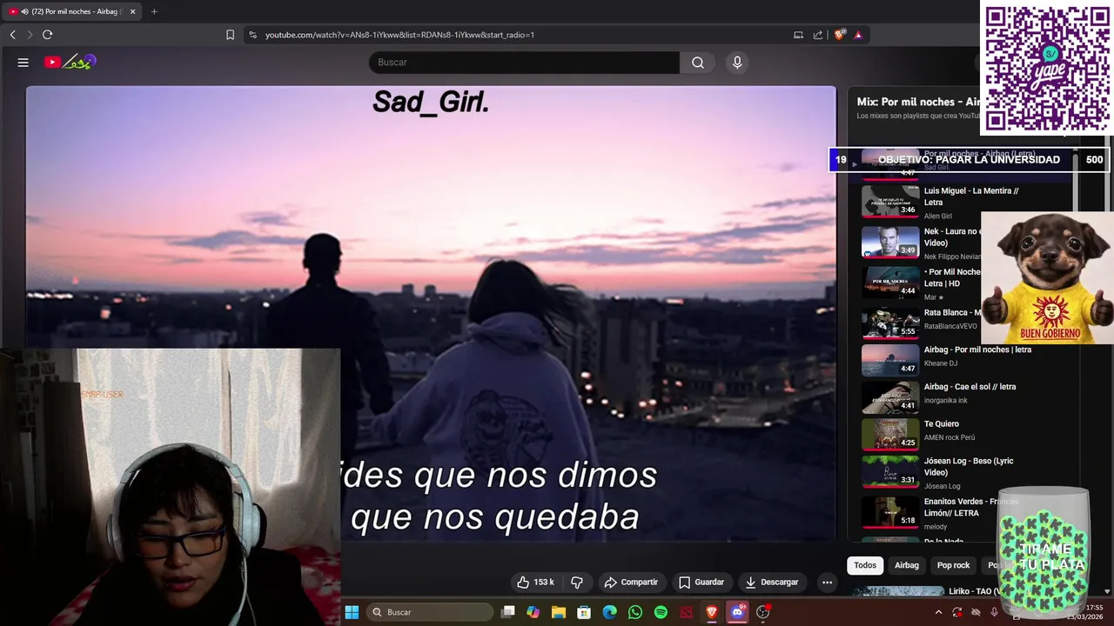Image resolution: width=1114 pixels, height=626 pixels.
Task: Open more actions three-dot menu under video
Action: click(827, 582)
